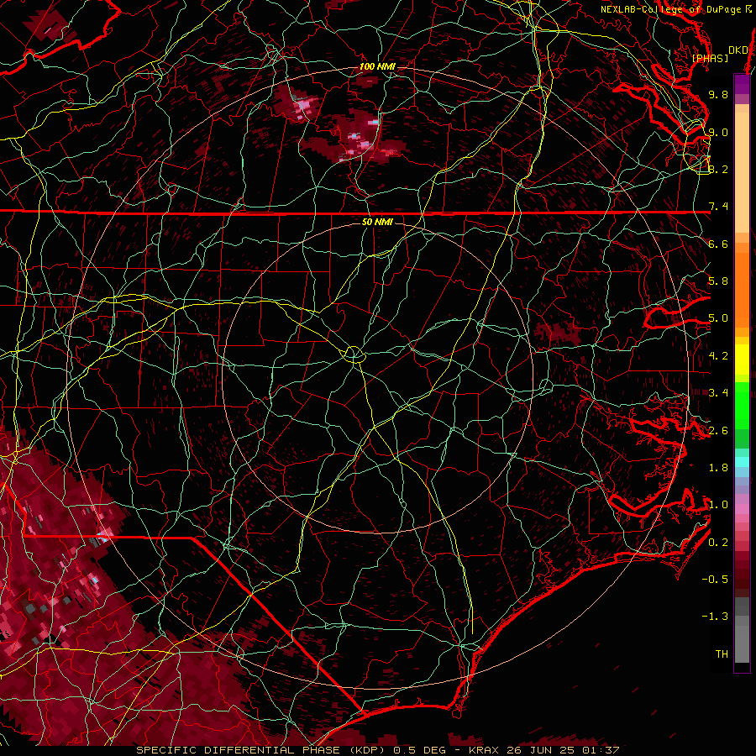
Task: Pick the cyan band of the color bar
Action: pos(742,462)
